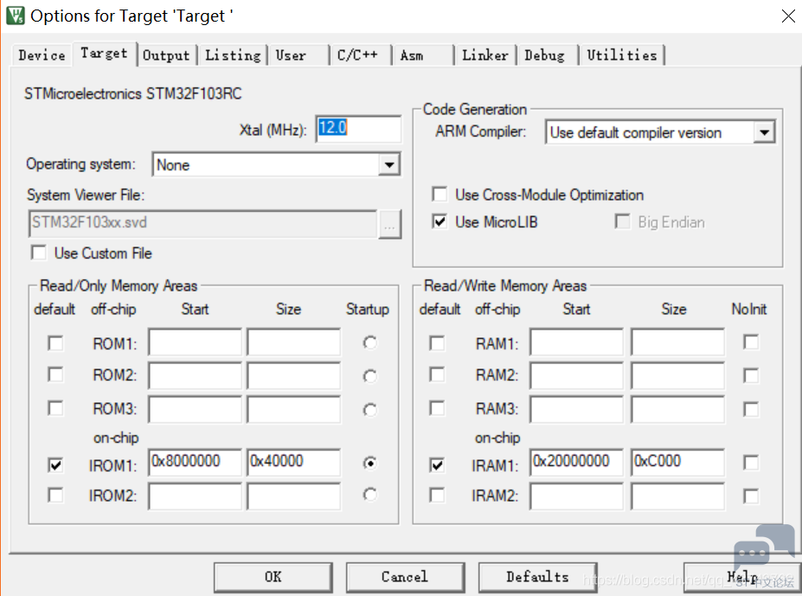Open the ARM Compiler version dropdown

764,133
